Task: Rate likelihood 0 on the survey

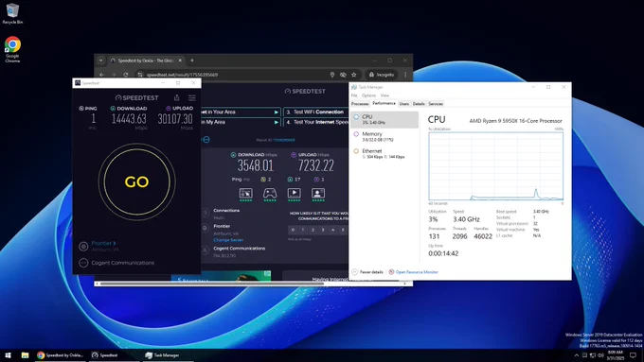Action: click(293, 230)
